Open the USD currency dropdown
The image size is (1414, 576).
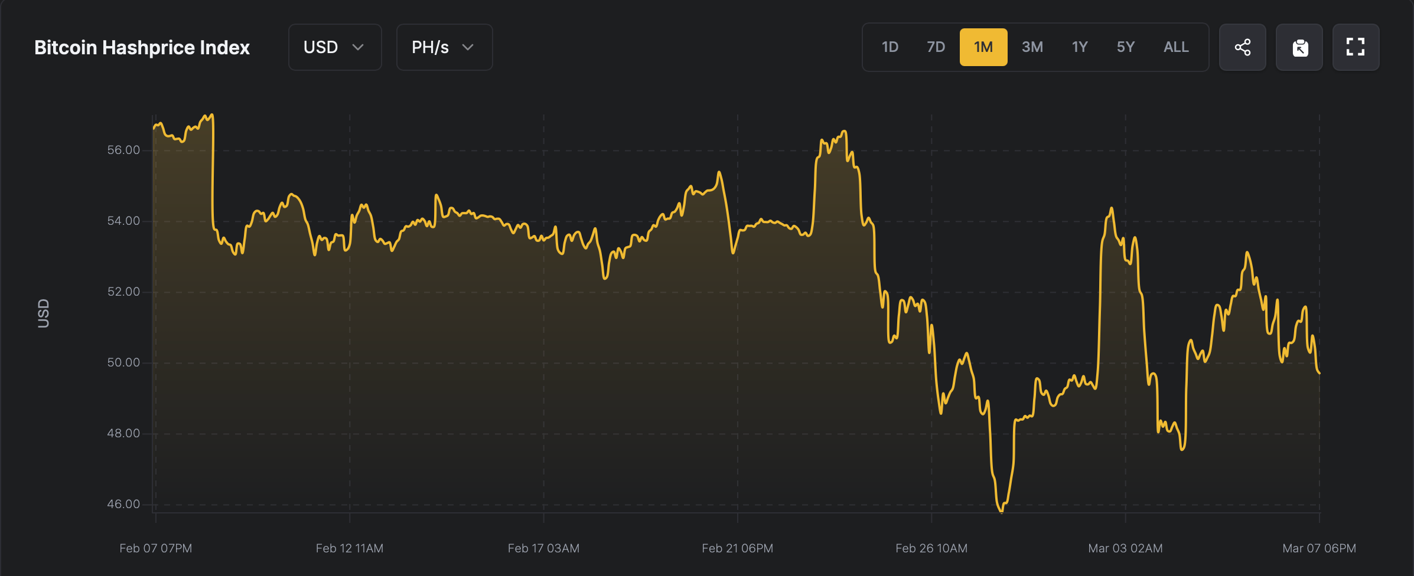335,47
